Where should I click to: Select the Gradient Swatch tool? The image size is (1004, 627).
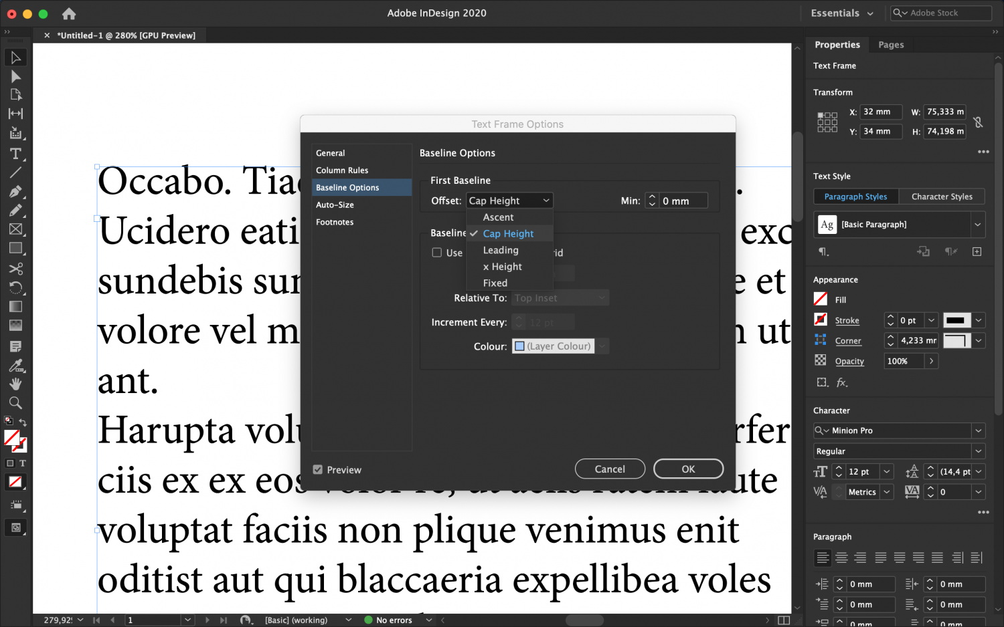pos(15,307)
